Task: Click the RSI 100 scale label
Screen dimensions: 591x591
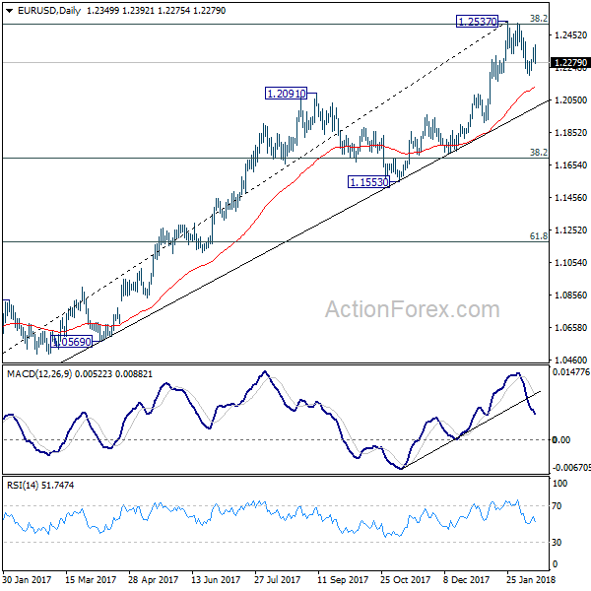Action: pyautogui.click(x=559, y=484)
